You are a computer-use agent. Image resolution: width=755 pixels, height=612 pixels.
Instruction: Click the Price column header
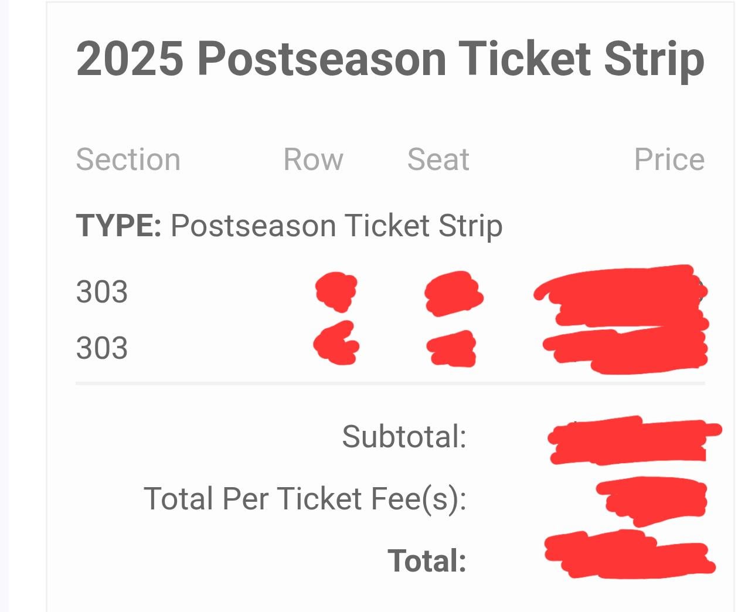tap(669, 159)
